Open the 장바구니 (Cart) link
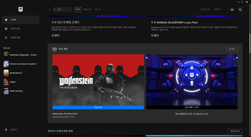Viewport: 251px width, 137px height. (x=218, y=9)
